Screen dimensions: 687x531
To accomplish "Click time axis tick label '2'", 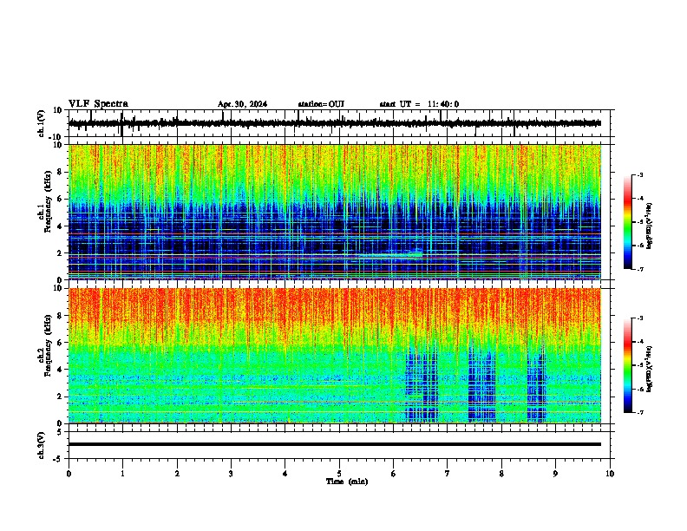I will 177,474.
